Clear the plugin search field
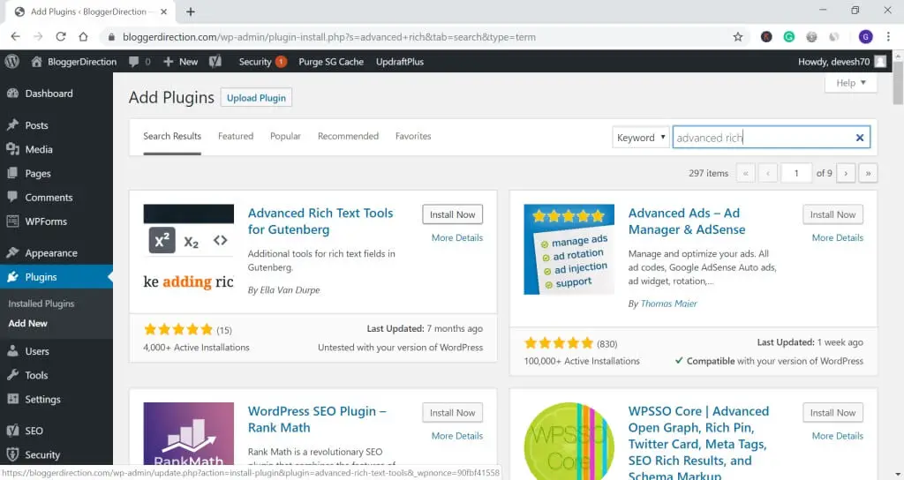The height and width of the screenshot is (480, 904). pyautogui.click(x=860, y=138)
